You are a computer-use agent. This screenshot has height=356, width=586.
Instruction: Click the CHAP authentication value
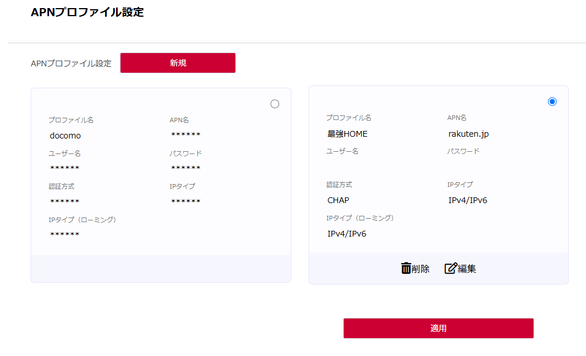tap(338, 200)
